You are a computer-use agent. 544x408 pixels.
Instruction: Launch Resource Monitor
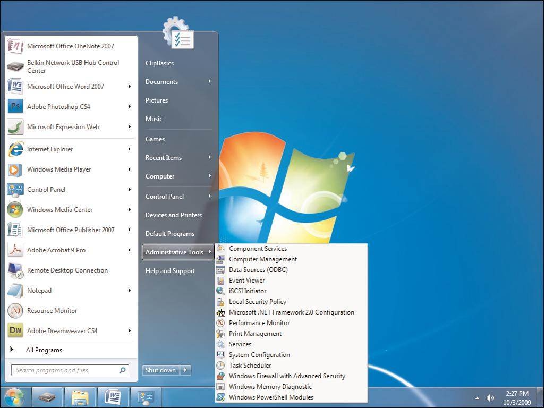pyautogui.click(x=52, y=311)
